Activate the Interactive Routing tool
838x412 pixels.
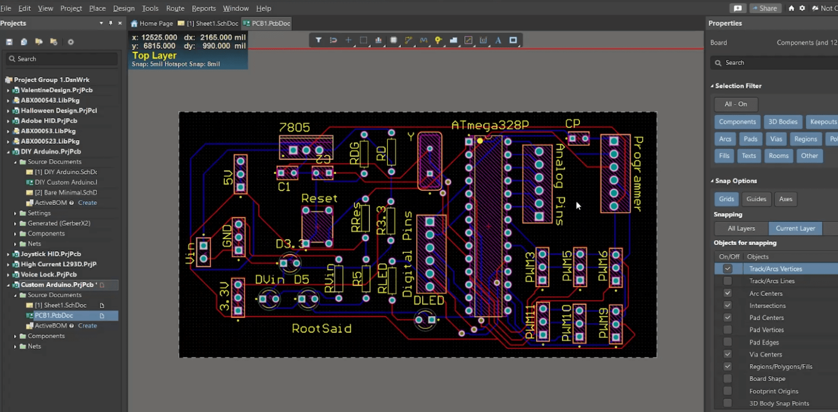tap(408, 40)
